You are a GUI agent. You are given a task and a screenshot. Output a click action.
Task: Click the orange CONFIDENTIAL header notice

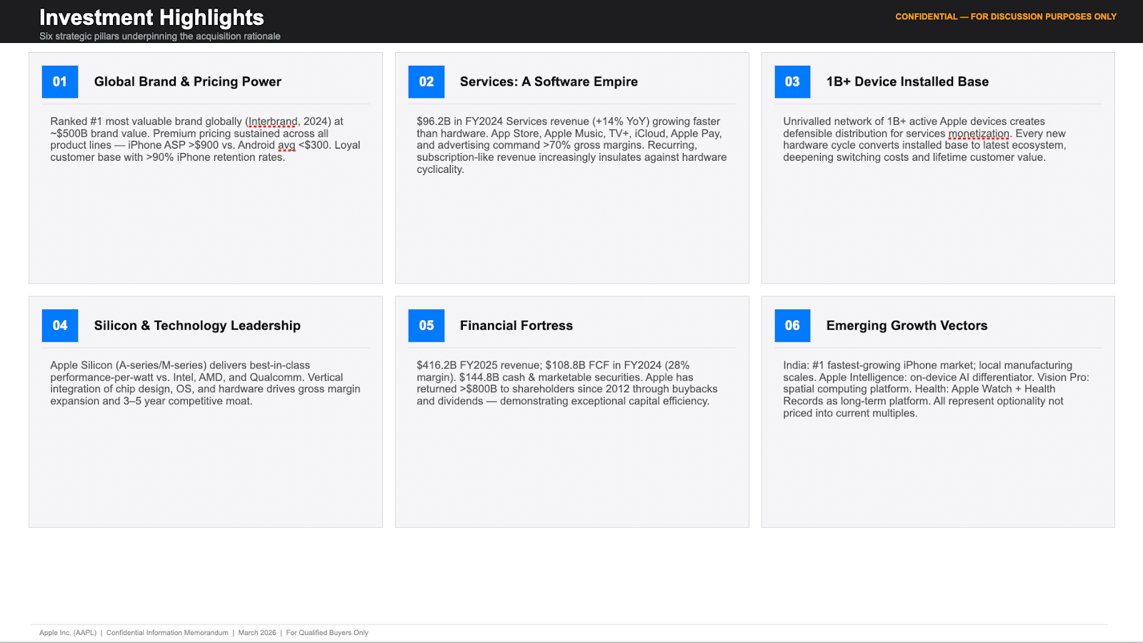(1005, 16)
